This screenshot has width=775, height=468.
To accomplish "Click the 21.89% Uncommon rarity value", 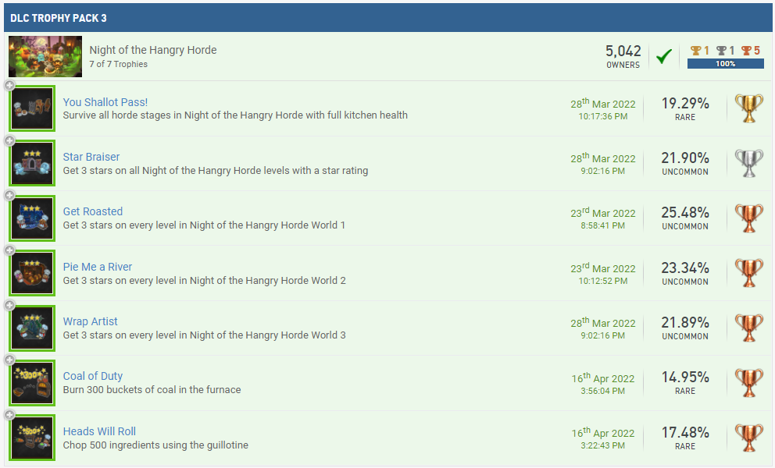I will click(685, 323).
